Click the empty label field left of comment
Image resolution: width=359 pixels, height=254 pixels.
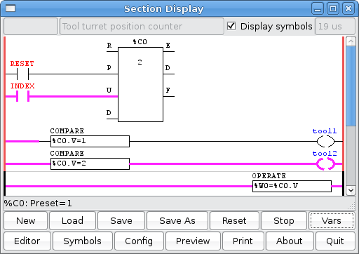pos(31,26)
